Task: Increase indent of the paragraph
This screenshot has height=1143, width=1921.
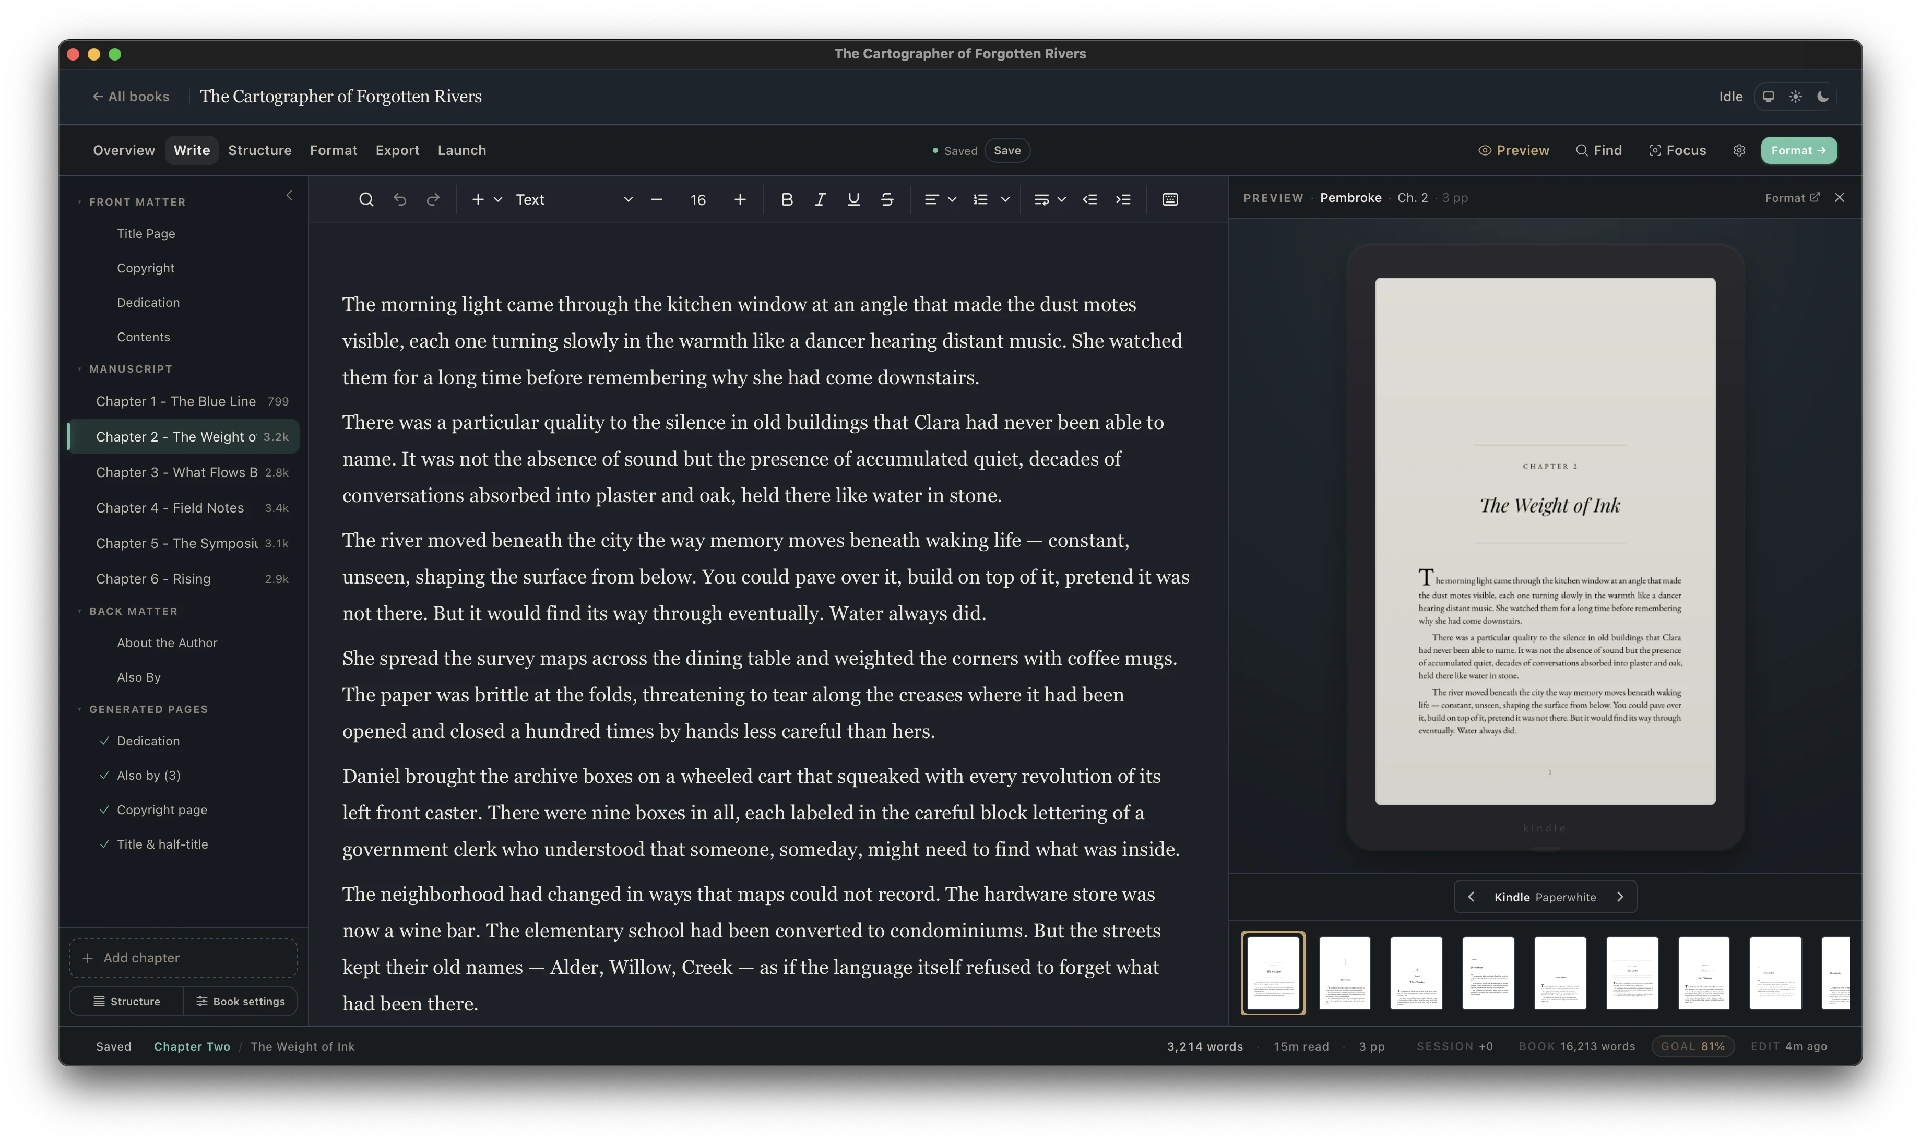Action: click(x=1122, y=199)
